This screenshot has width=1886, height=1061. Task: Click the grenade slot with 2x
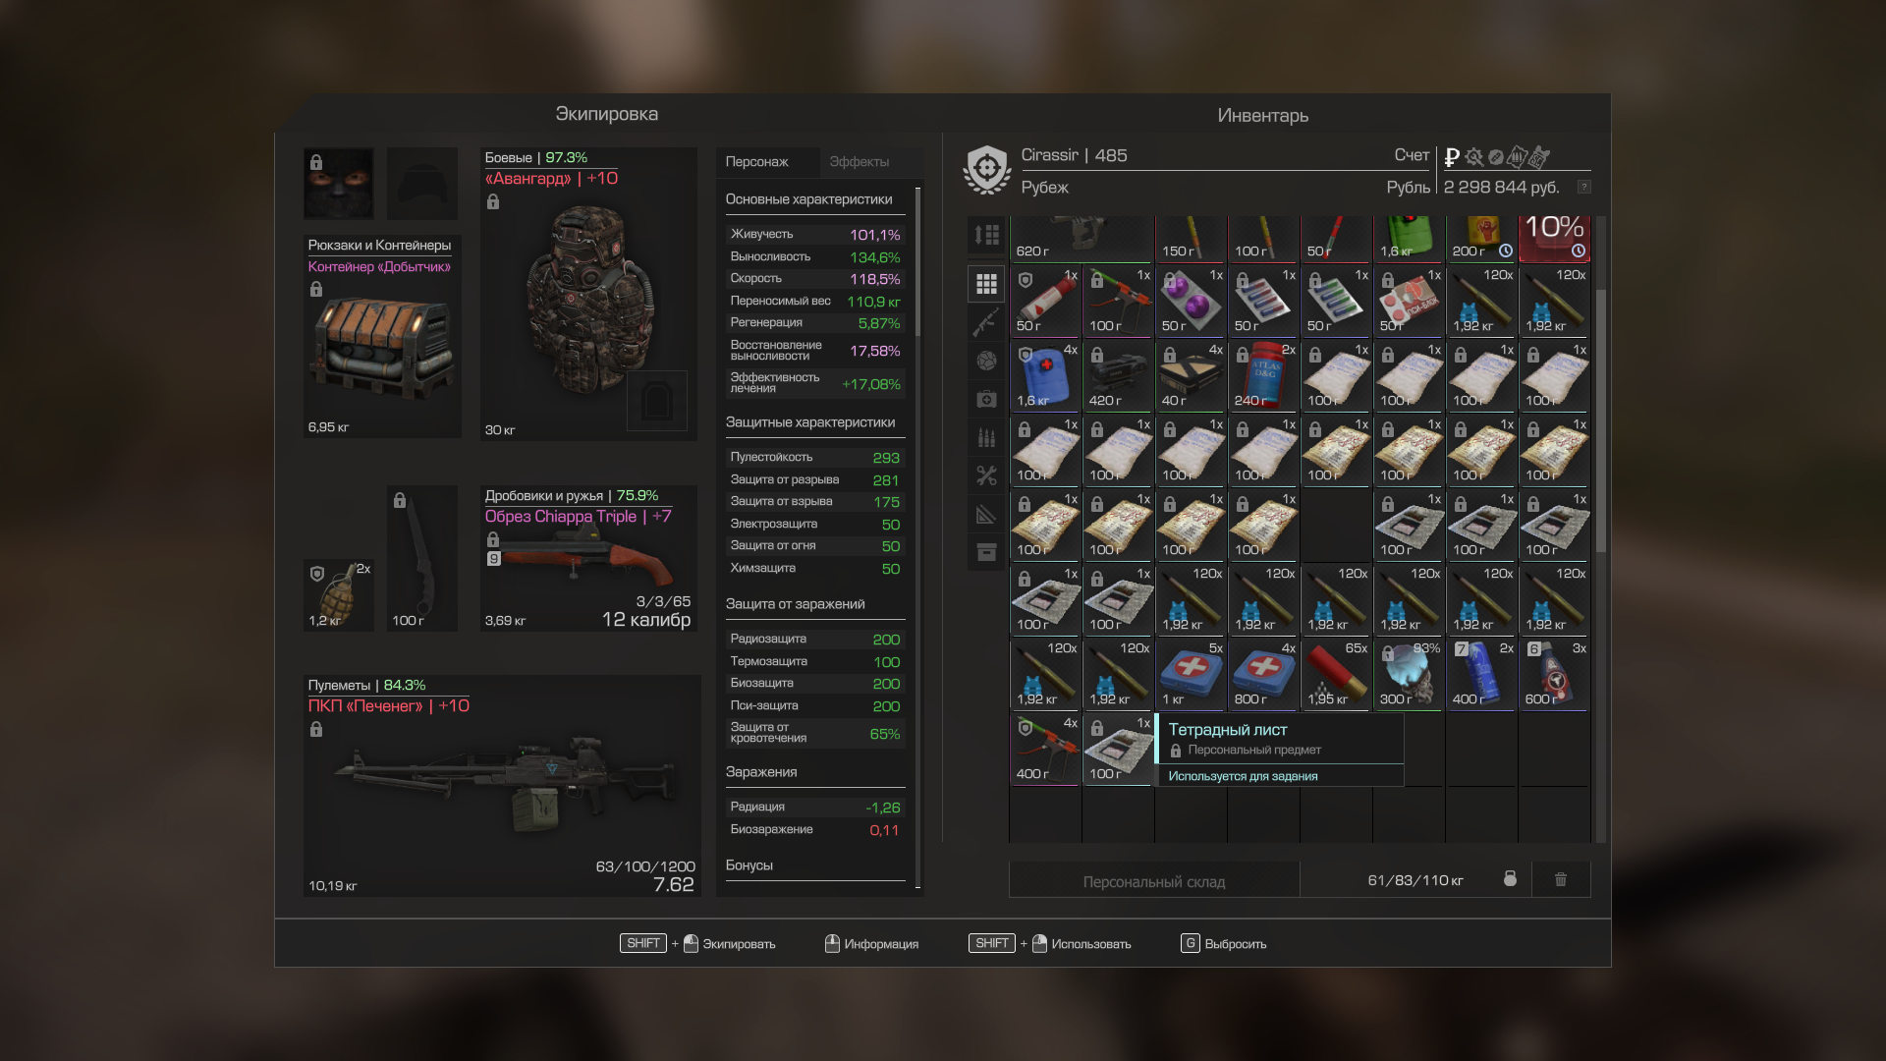[339, 595]
